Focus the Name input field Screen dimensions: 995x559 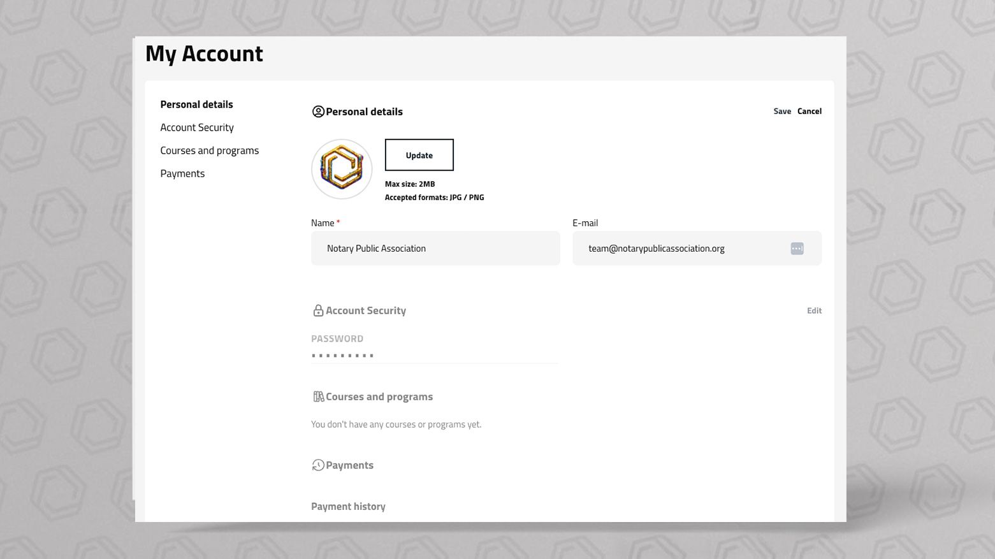(435, 249)
